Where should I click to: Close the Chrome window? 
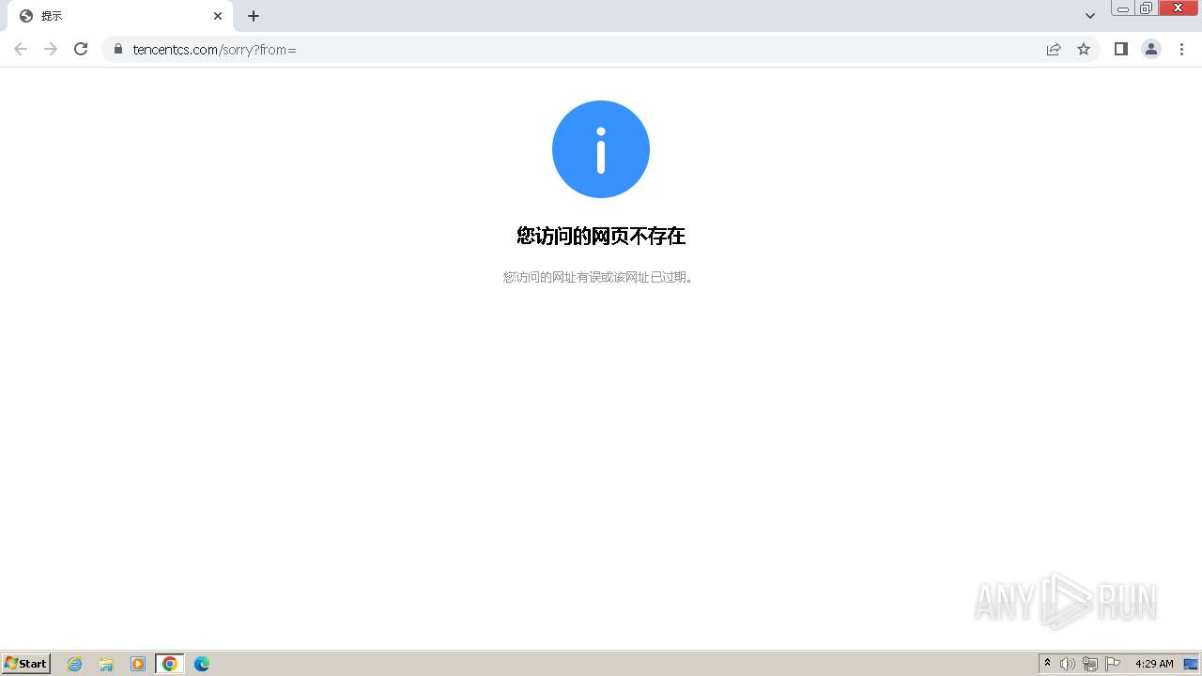[x=1179, y=8]
